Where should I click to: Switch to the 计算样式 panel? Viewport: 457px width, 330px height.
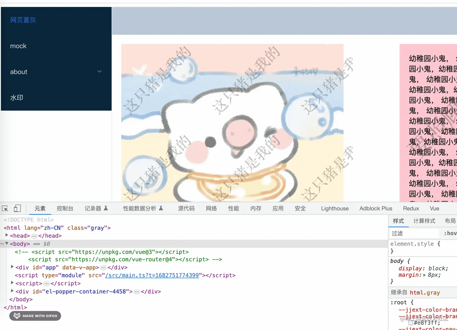pyautogui.click(x=424, y=221)
